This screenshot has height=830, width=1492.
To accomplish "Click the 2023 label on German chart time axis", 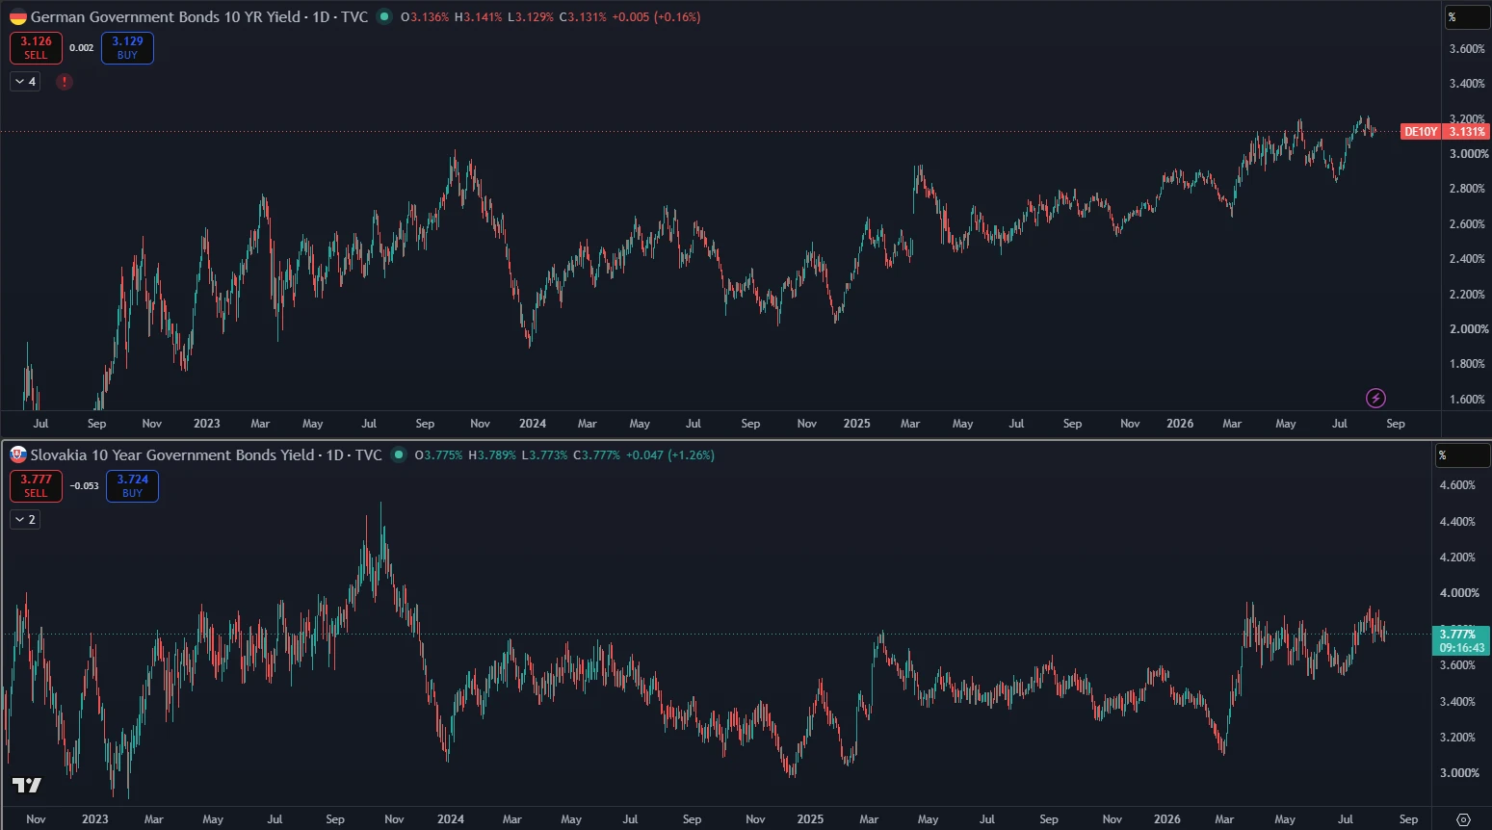I will tap(207, 424).
